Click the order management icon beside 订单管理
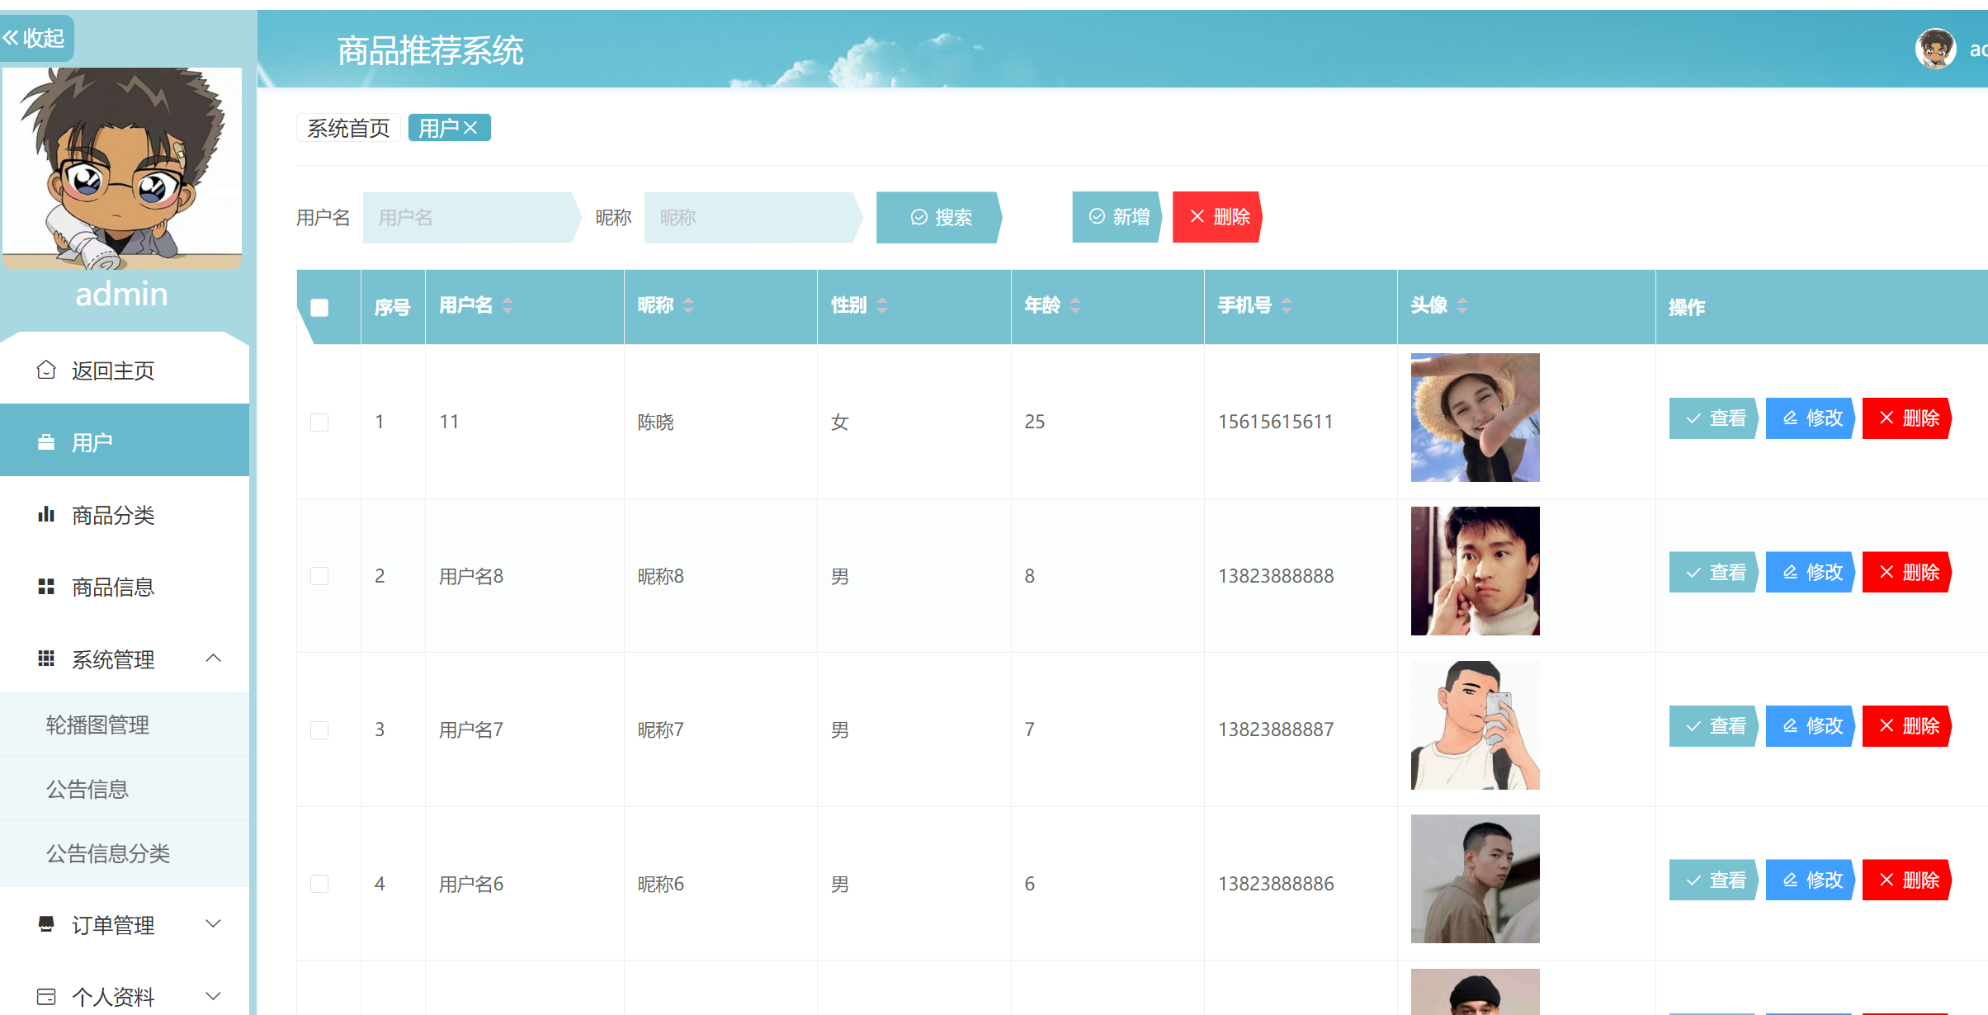The image size is (1988, 1015). coord(46,923)
